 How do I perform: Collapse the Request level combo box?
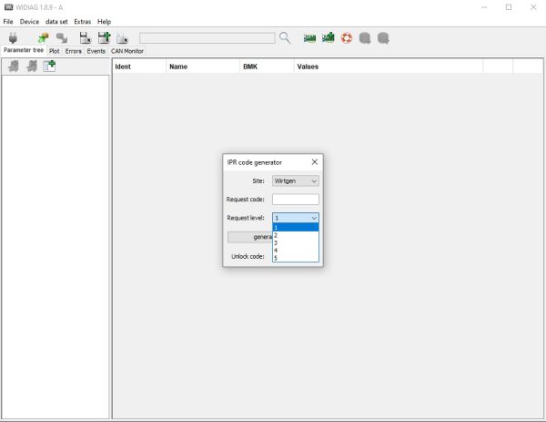pos(295,218)
